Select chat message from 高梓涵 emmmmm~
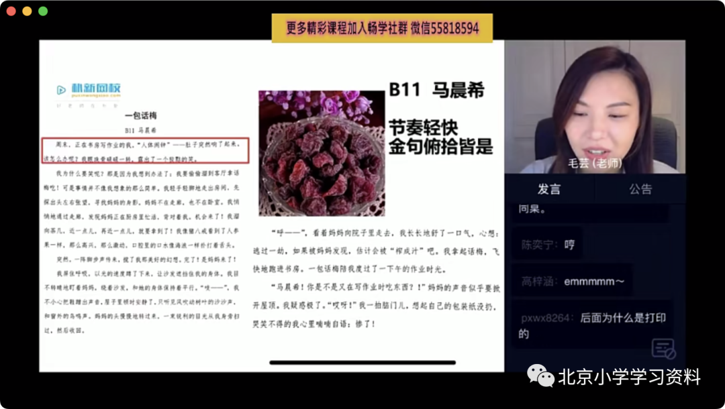 tap(573, 281)
